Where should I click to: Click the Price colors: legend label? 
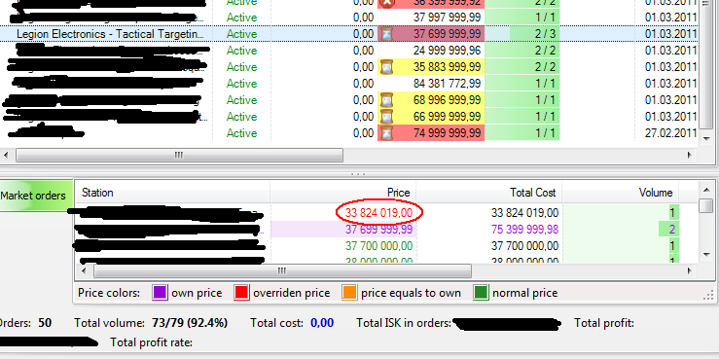tap(109, 293)
